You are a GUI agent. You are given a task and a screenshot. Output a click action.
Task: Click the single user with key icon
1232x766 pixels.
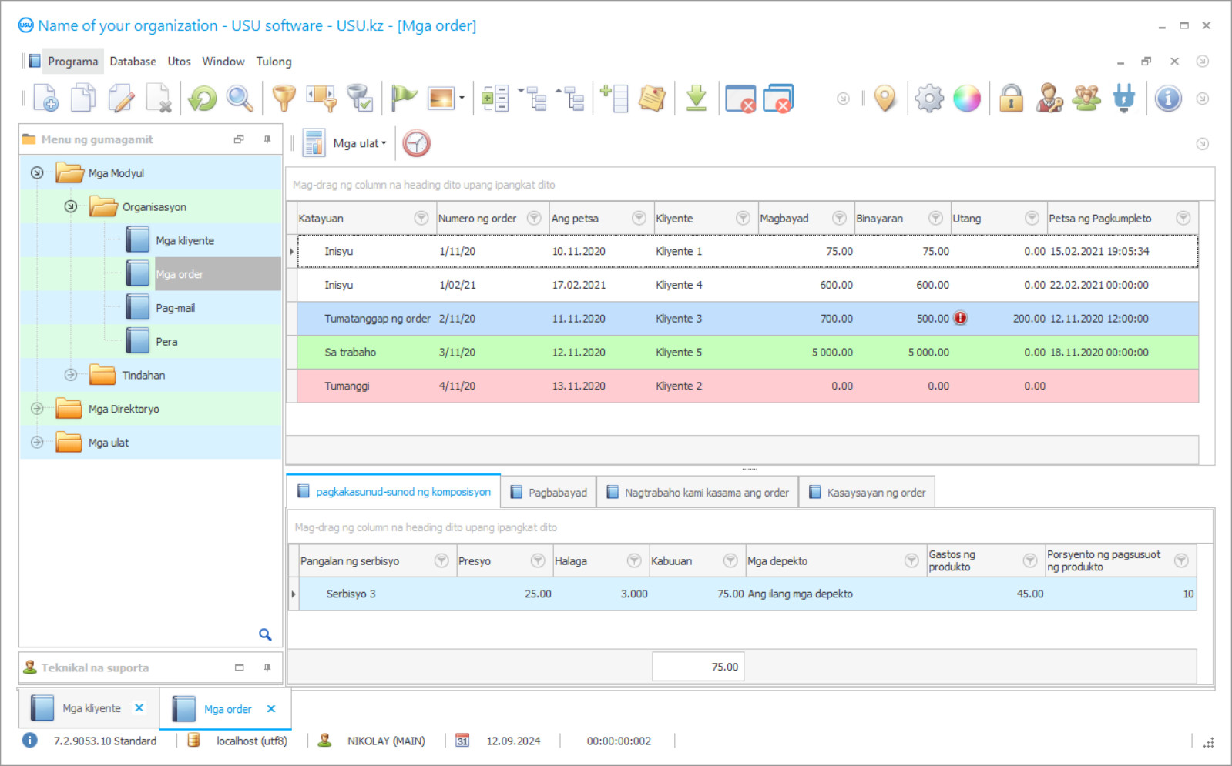pyautogui.click(x=1049, y=99)
